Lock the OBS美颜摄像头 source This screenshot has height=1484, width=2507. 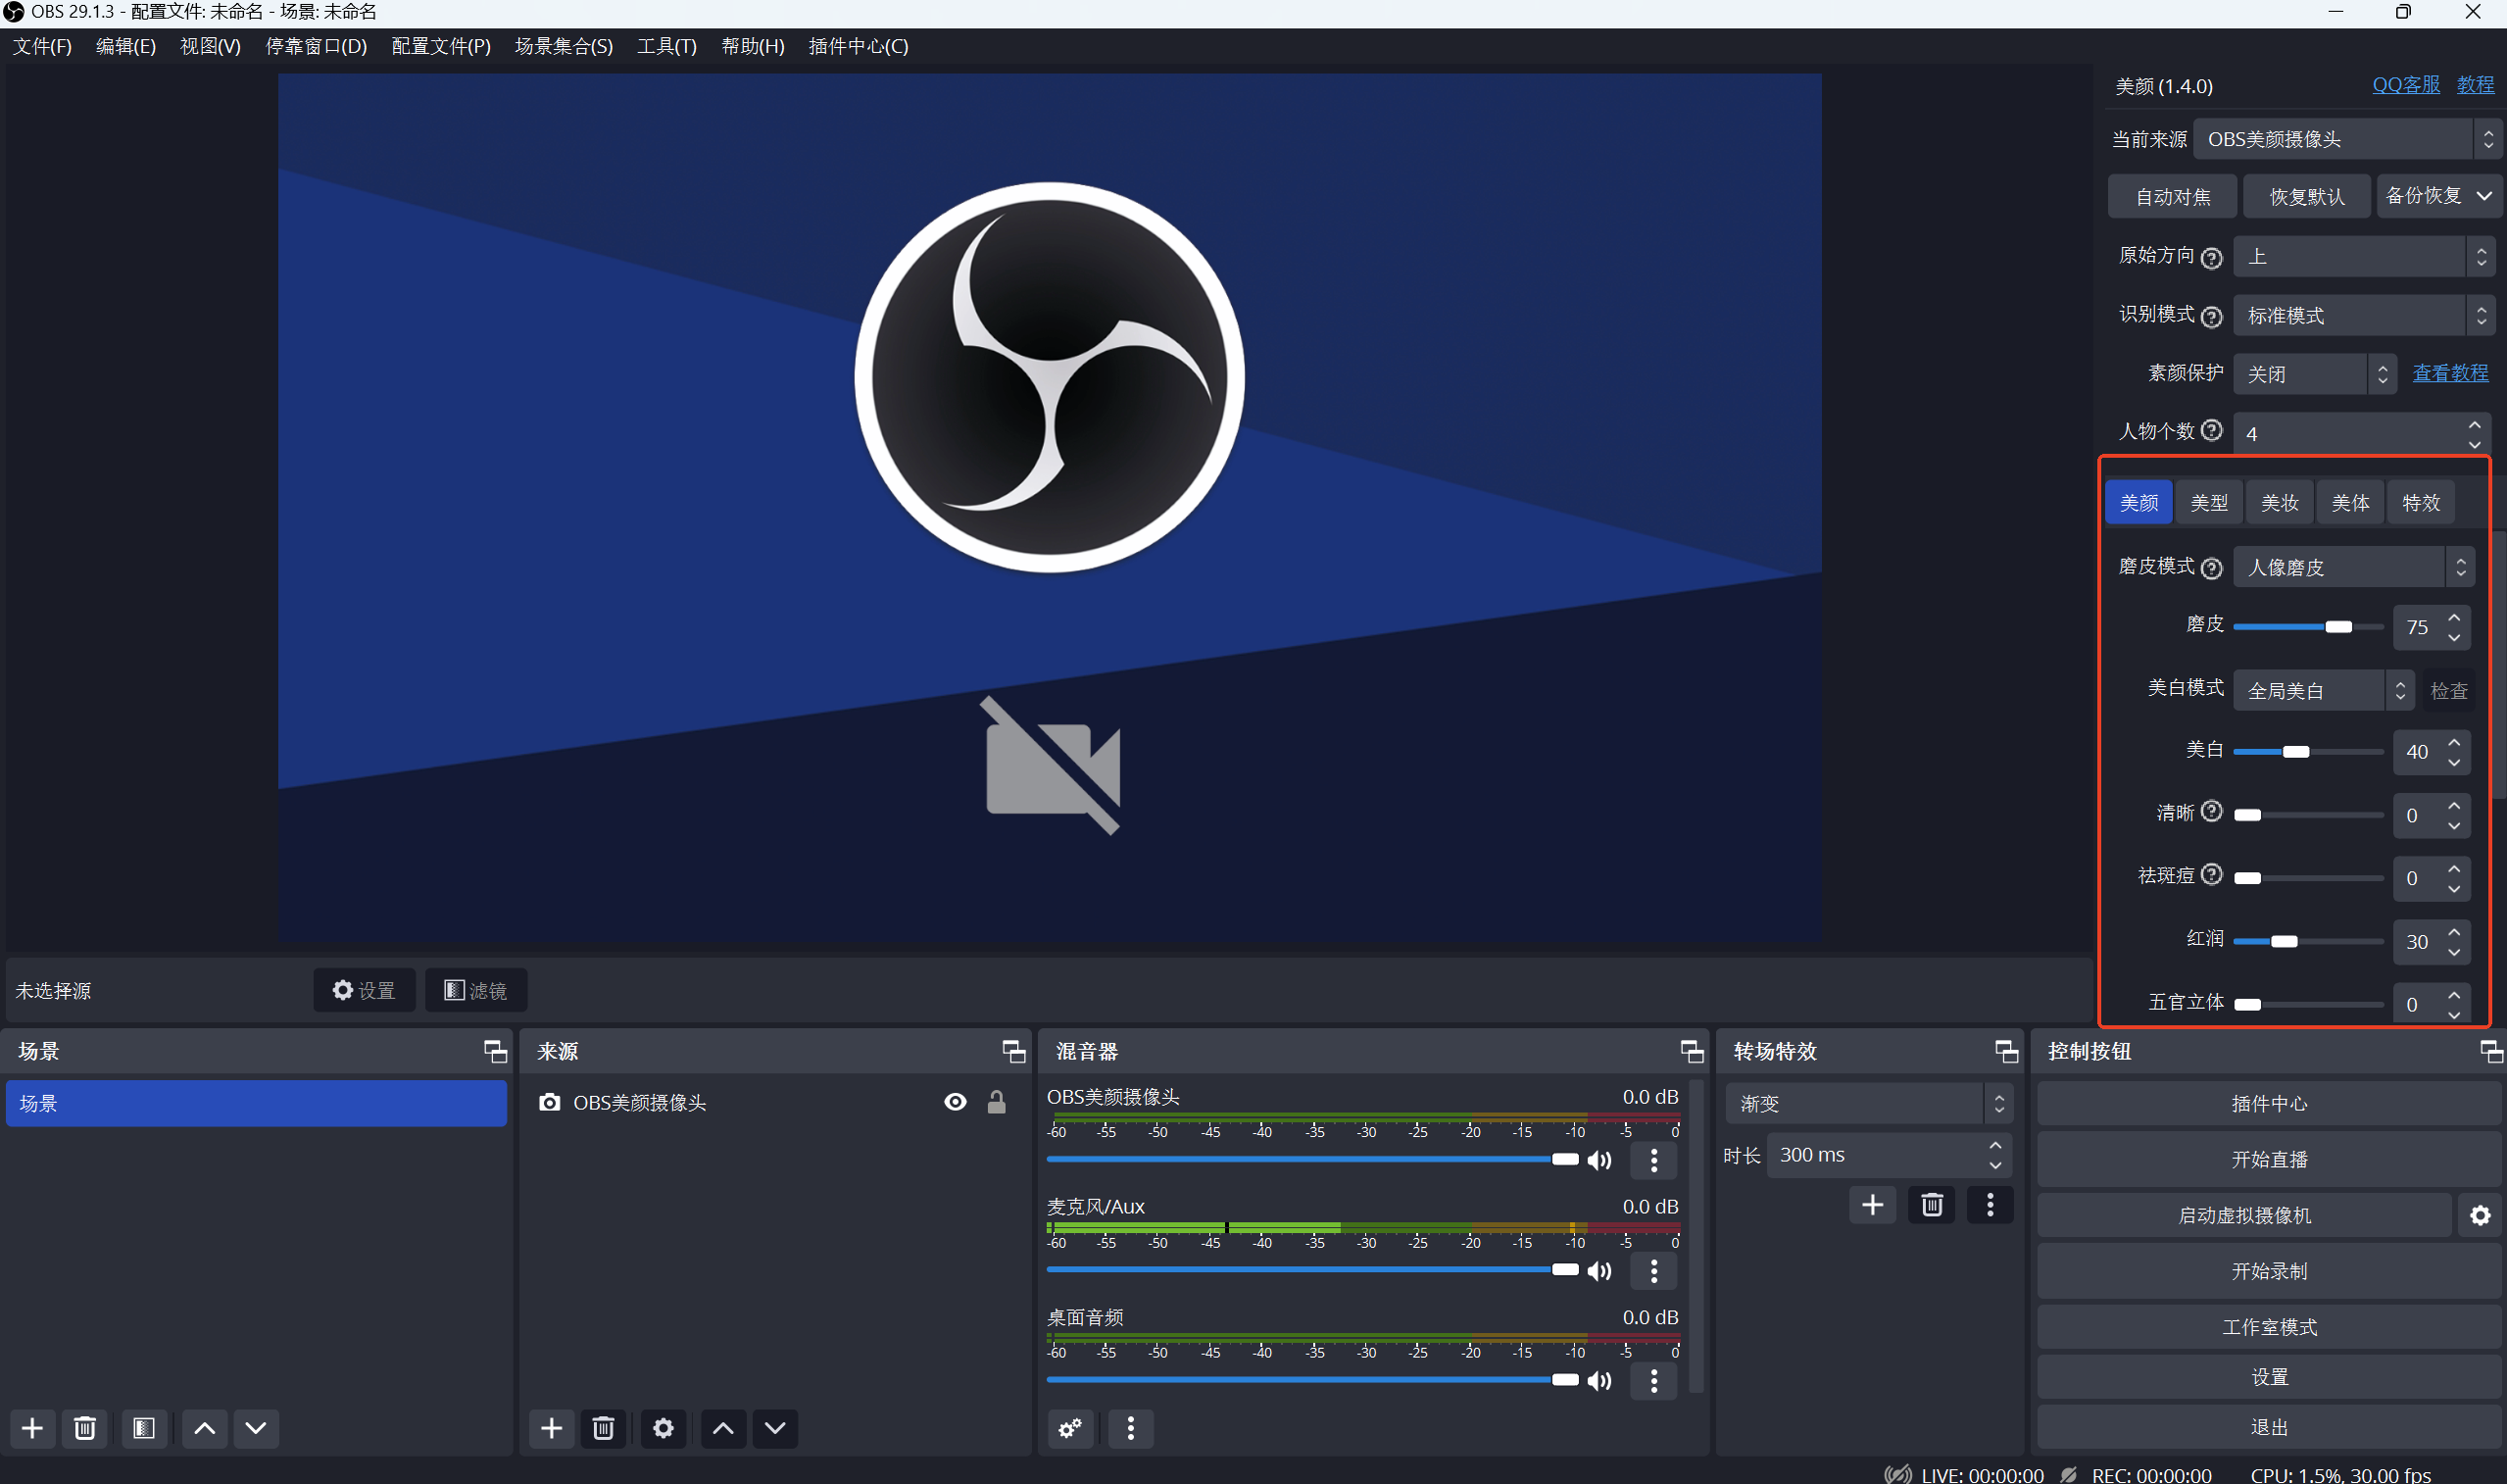coord(996,1102)
